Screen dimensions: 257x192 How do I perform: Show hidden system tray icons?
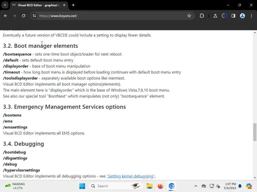(196, 186)
